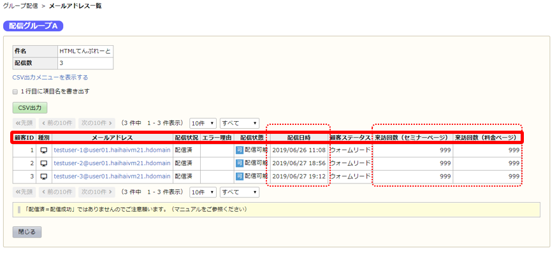Click the 閉じる button

tap(27, 232)
